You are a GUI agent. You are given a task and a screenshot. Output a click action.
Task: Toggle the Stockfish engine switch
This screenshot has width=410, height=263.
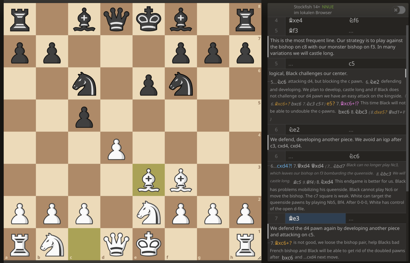pos(399,10)
